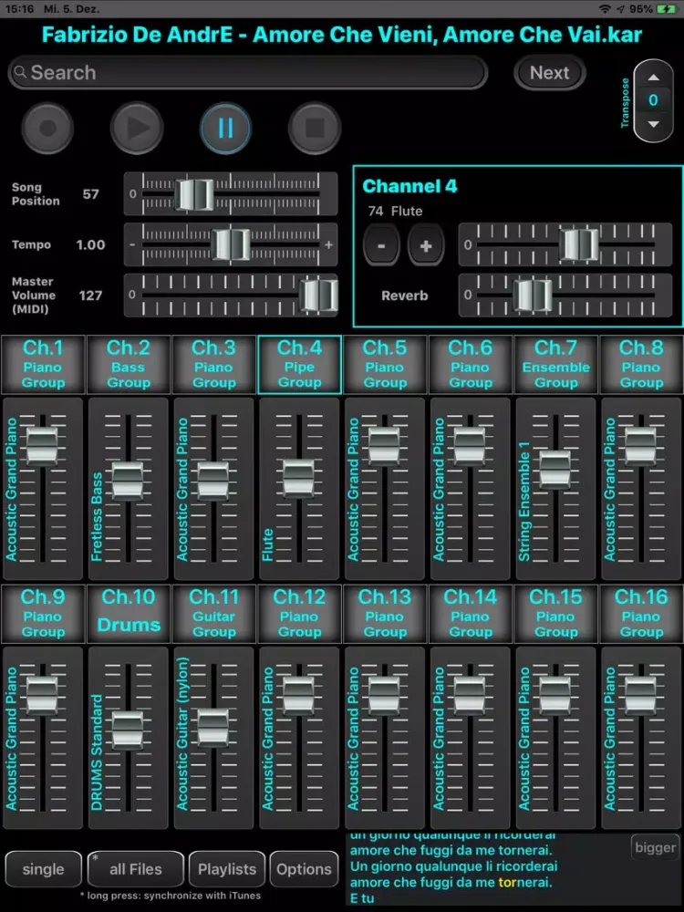Stop playback with the stop button
Screen dimensions: 684x912
click(x=315, y=128)
